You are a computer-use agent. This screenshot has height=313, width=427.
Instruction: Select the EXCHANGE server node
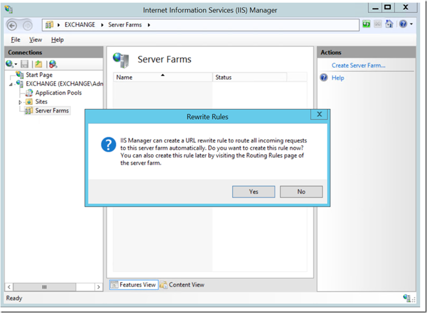click(64, 84)
